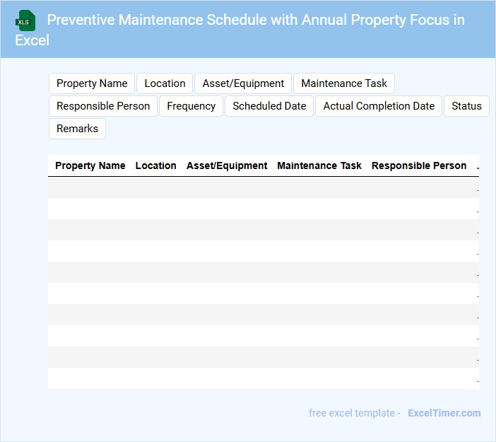Select the Responsible Person tag
Image resolution: width=496 pixels, height=442 pixels.
click(103, 106)
